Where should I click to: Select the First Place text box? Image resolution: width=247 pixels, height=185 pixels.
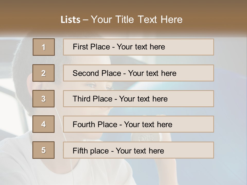point(138,47)
